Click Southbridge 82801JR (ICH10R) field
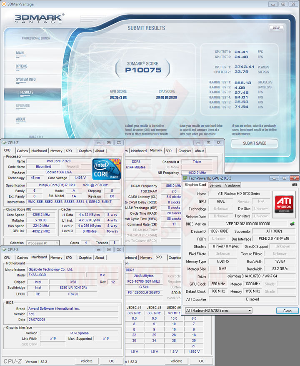This screenshot has height=366, width=300. (73, 288)
